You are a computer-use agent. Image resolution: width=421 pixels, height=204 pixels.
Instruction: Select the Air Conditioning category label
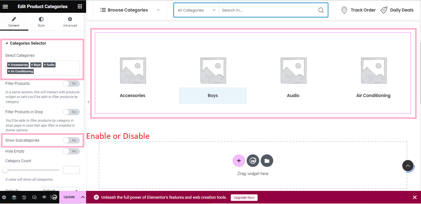[x=373, y=95]
